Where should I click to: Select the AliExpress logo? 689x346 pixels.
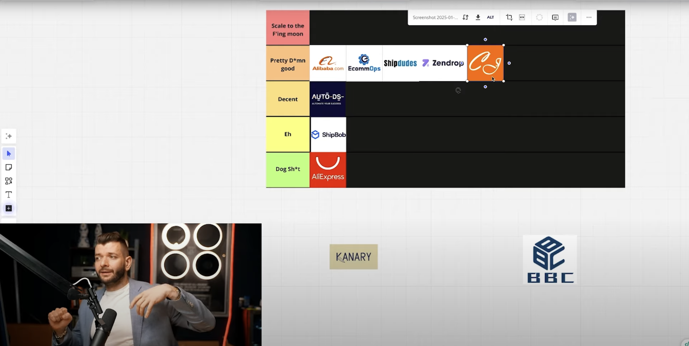click(328, 170)
